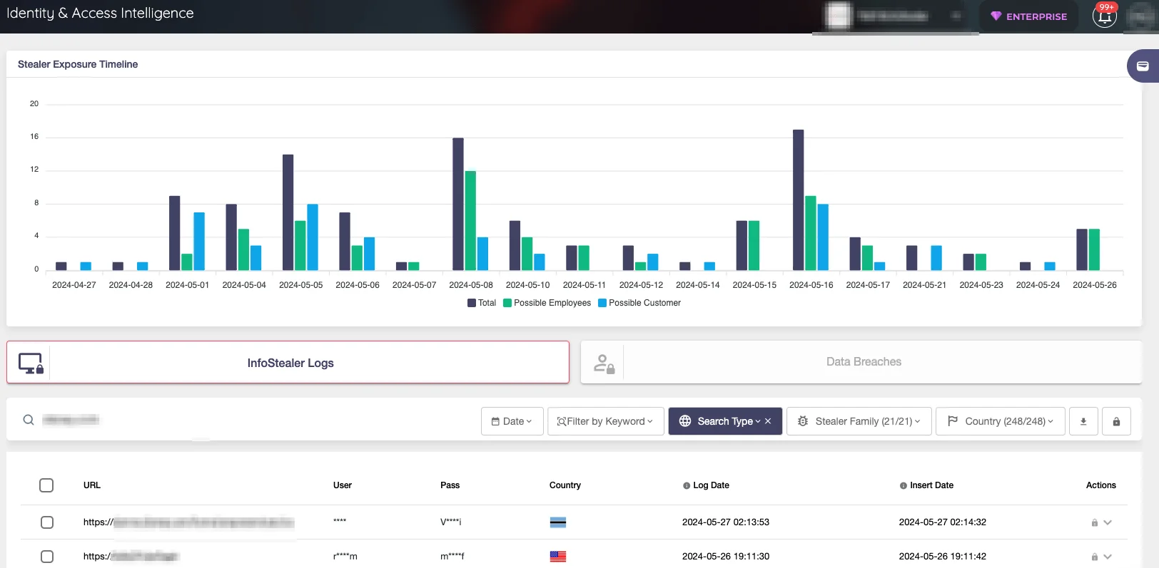Open the Date filter dropdown
The height and width of the screenshot is (568, 1159).
(x=512, y=421)
